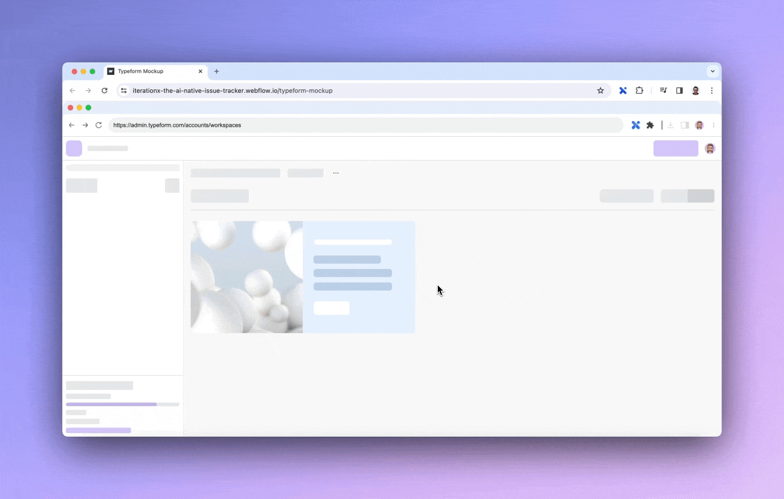The image size is (784, 499).
Task: Close the Typeform Mockup tab
Action: [201, 71]
